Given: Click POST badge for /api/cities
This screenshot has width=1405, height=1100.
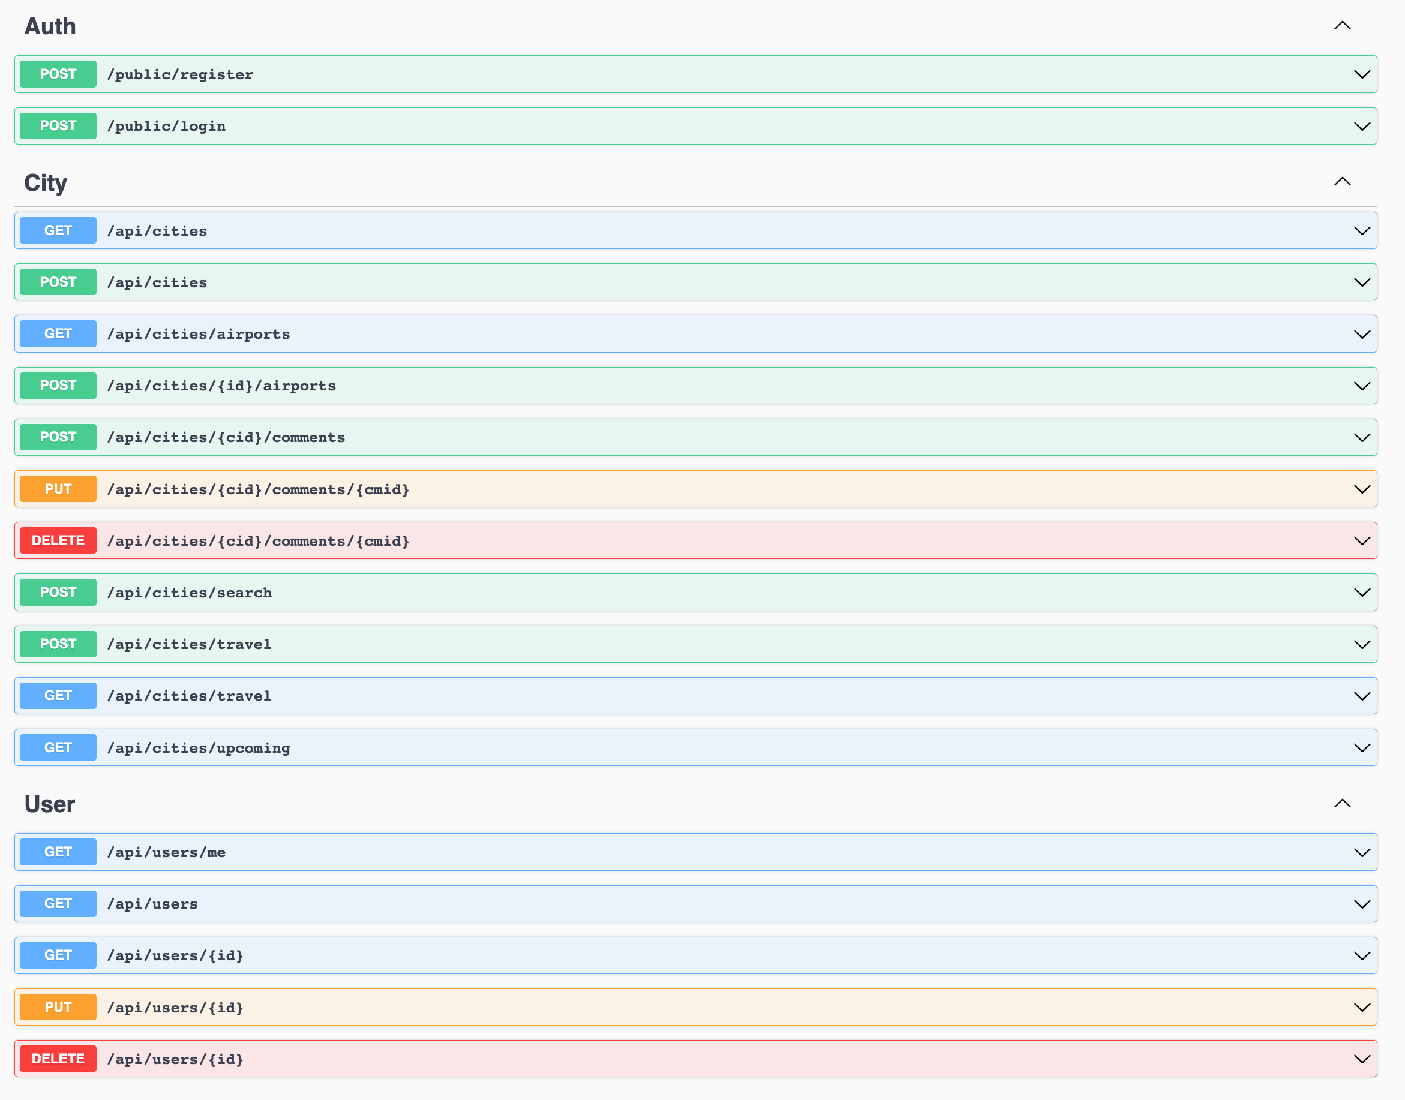Looking at the screenshot, I should click(x=58, y=282).
